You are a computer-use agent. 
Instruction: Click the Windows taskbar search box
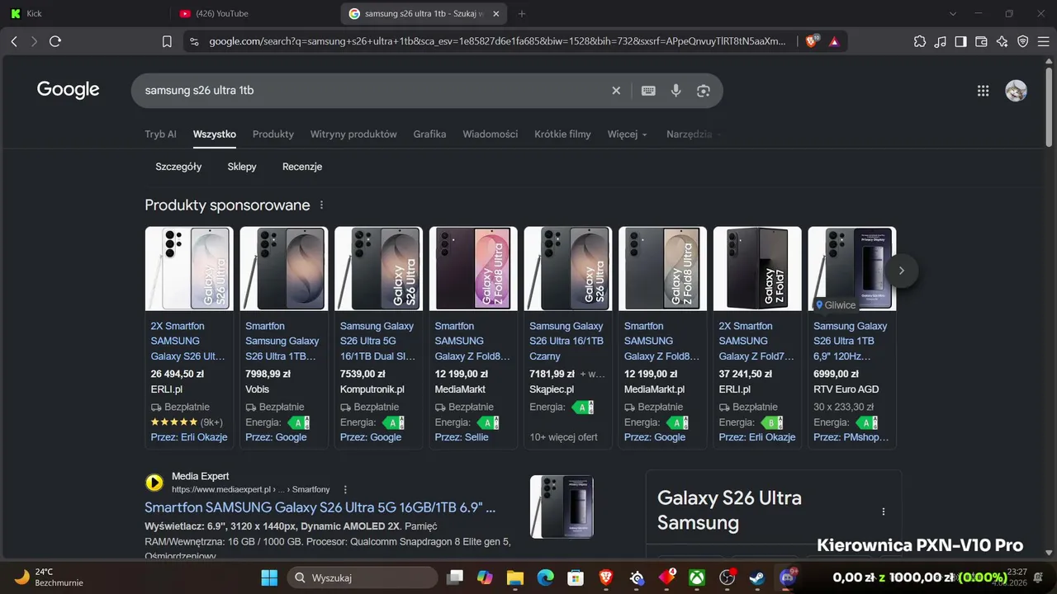[x=363, y=577]
